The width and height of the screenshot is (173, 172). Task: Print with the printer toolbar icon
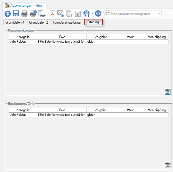point(25,14)
